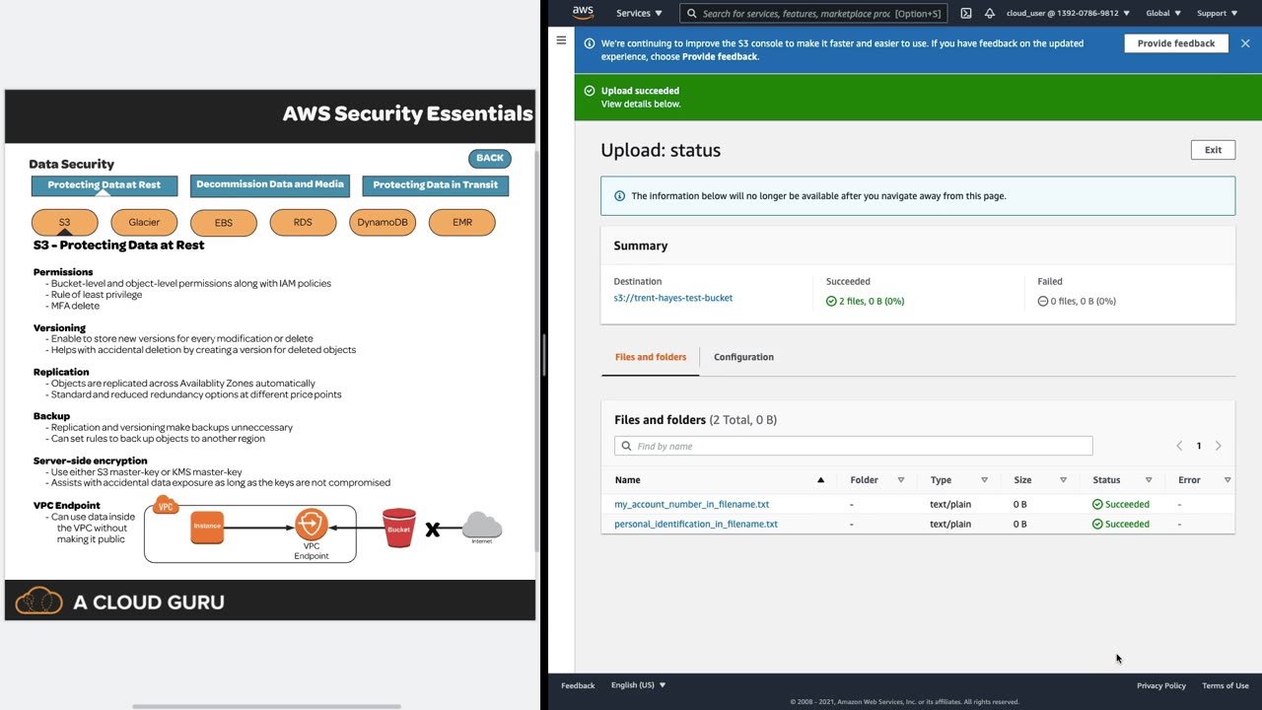This screenshot has width=1262, height=710.
Task: Go to next page of files
Action: pyautogui.click(x=1219, y=446)
